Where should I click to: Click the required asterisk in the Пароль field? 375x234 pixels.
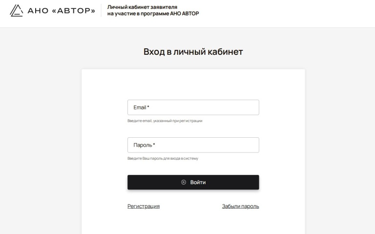154,145
